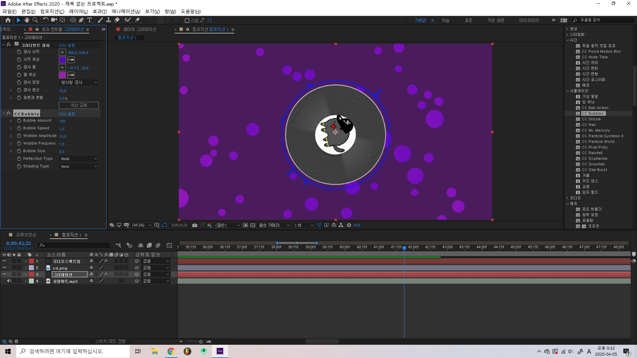The height and width of the screenshot is (358, 637).
Task: Go to the Home screen icon in the toolbar
Action: [8, 20]
